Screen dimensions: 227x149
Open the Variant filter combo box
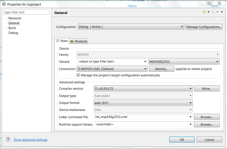[112, 62]
